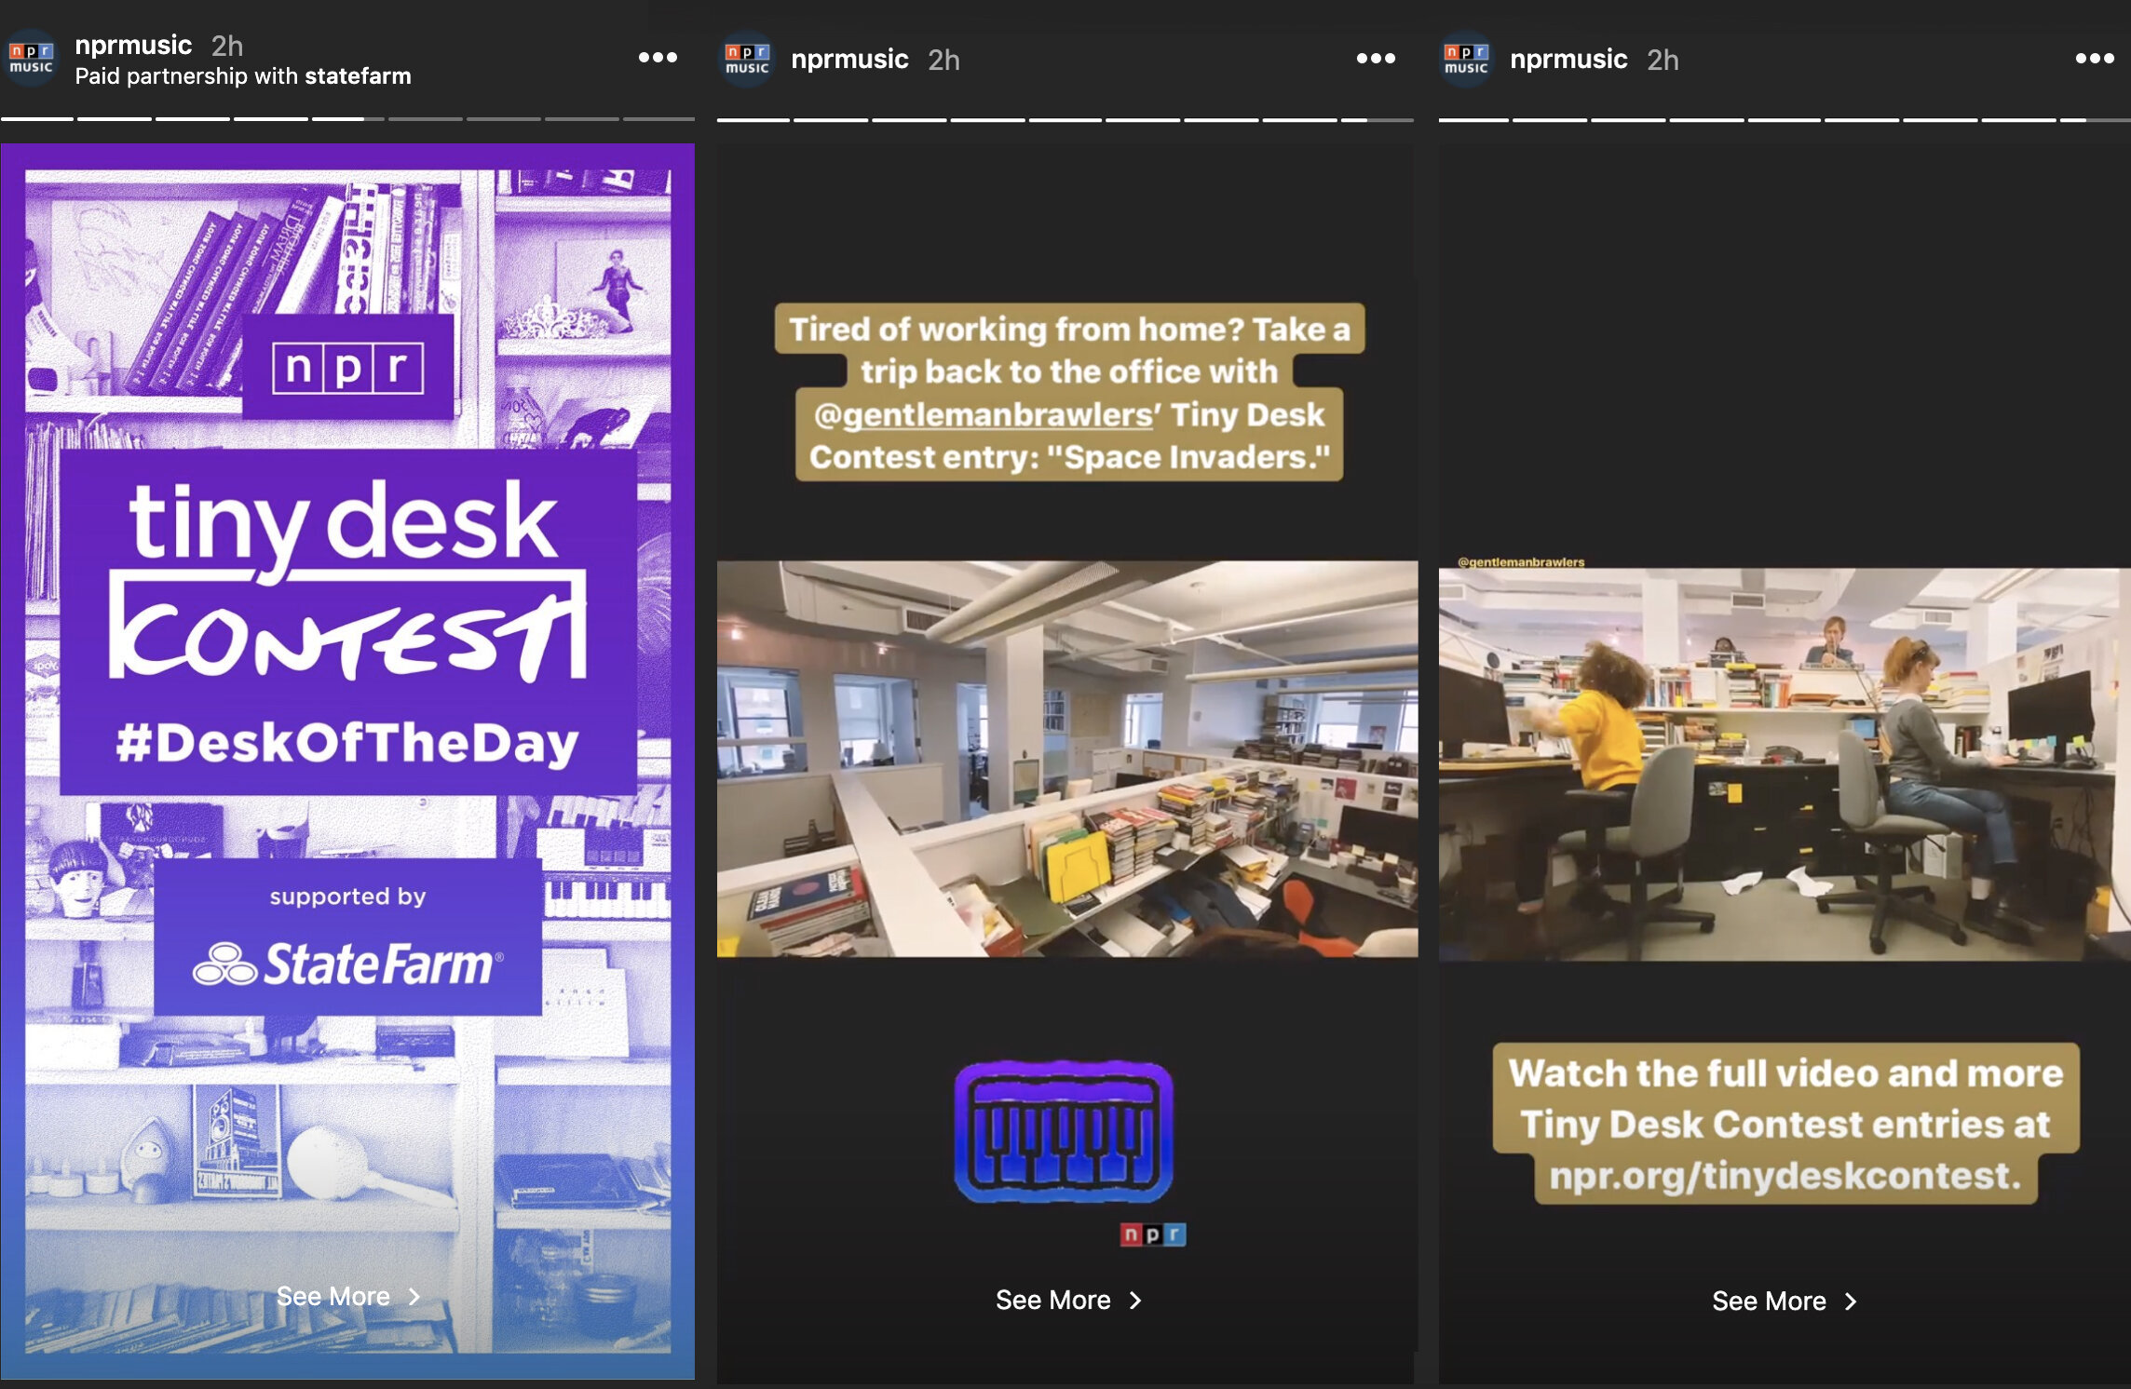The width and height of the screenshot is (2131, 1389).
Task: Click the office workers video thumbnail
Action: point(1785,764)
